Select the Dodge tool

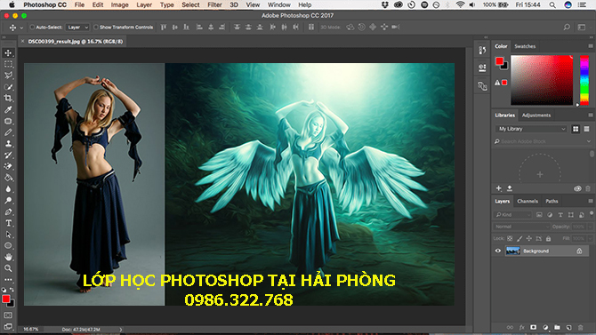tap(8, 201)
